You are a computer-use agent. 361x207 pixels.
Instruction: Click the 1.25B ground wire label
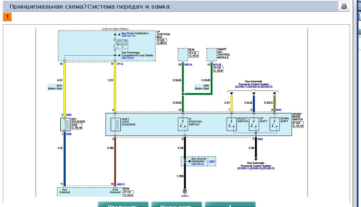180,176
